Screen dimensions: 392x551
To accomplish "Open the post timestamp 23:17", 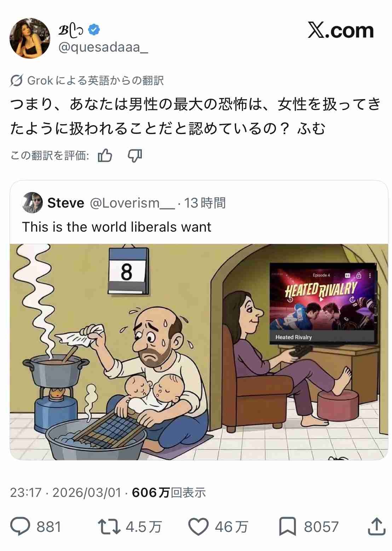I will pyautogui.click(x=26, y=492).
